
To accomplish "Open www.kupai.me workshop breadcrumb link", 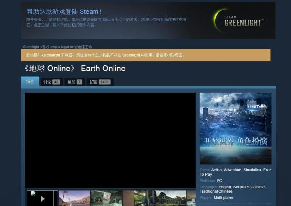I will [72, 47].
